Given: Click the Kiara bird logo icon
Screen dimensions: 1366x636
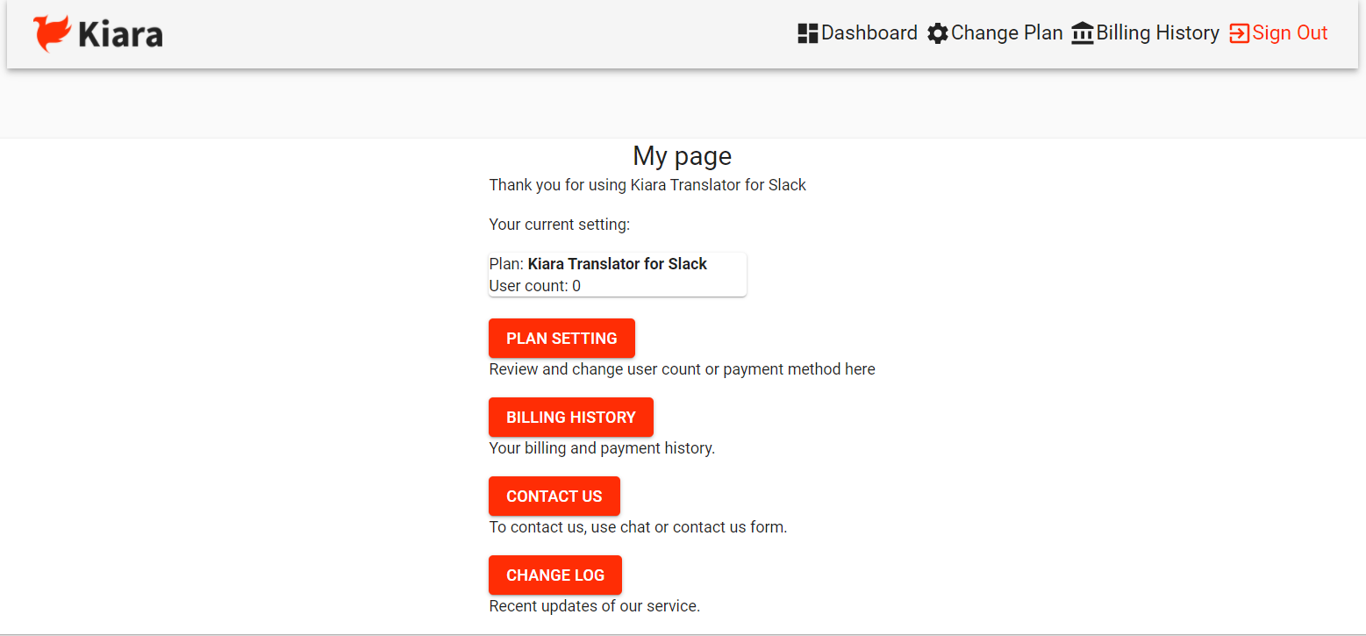Looking at the screenshot, I should point(52,33).
